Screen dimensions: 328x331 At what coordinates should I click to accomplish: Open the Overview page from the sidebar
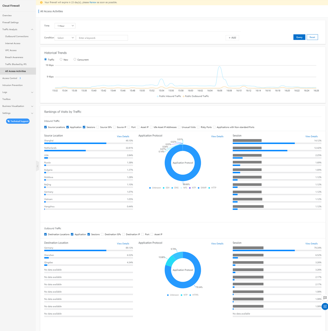click(x=7, y=15)
